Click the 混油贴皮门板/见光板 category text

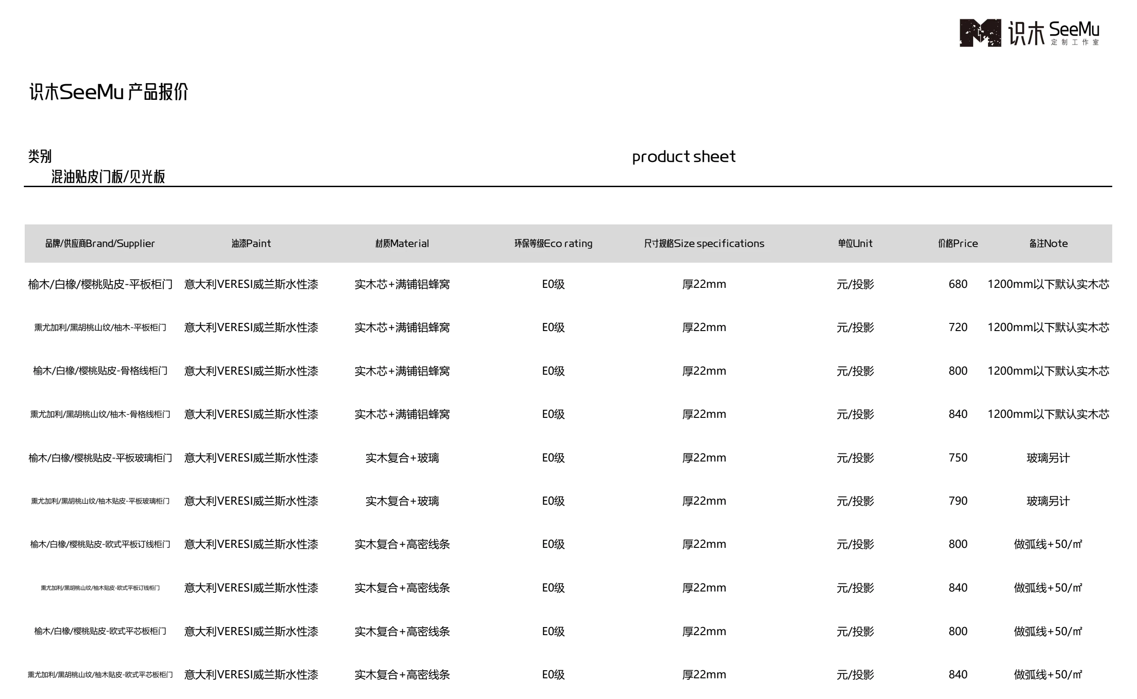tap(108, 177)
